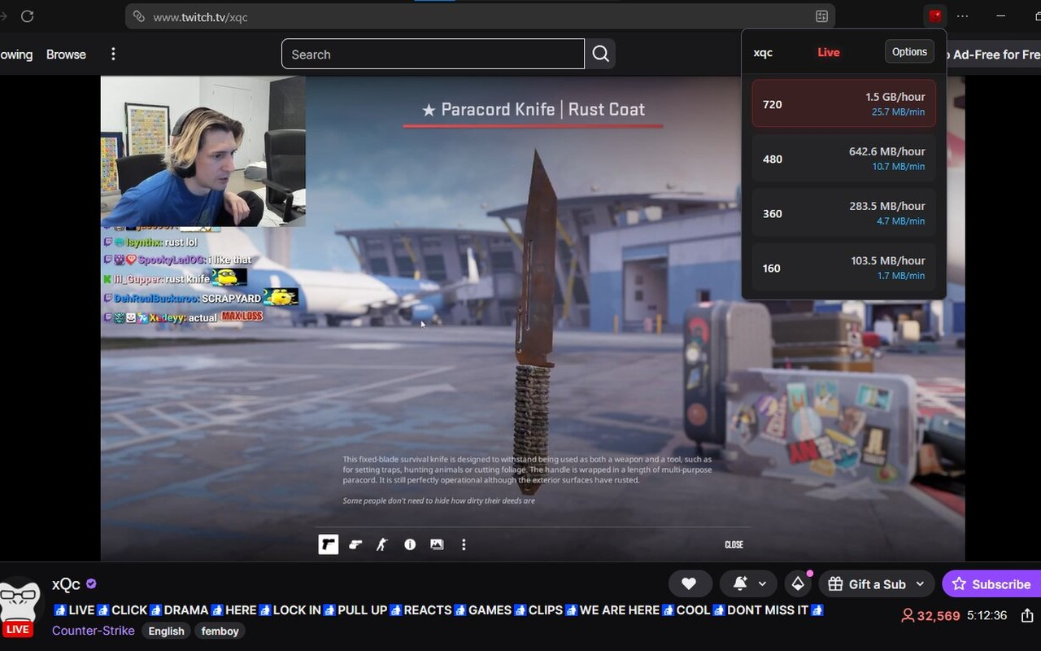
Task: Click CLOSE in the knife inspect view
Action: [734, 544]
